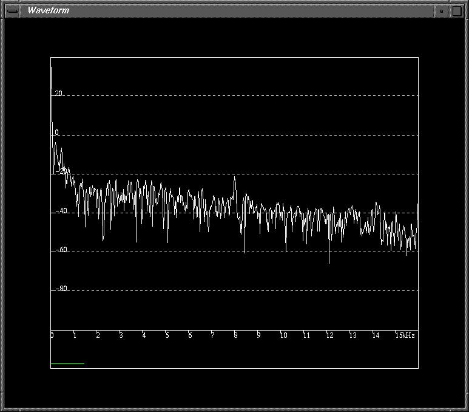
Task: Pick the 4 tick label on frequency axis
Action: click(144, 335)
